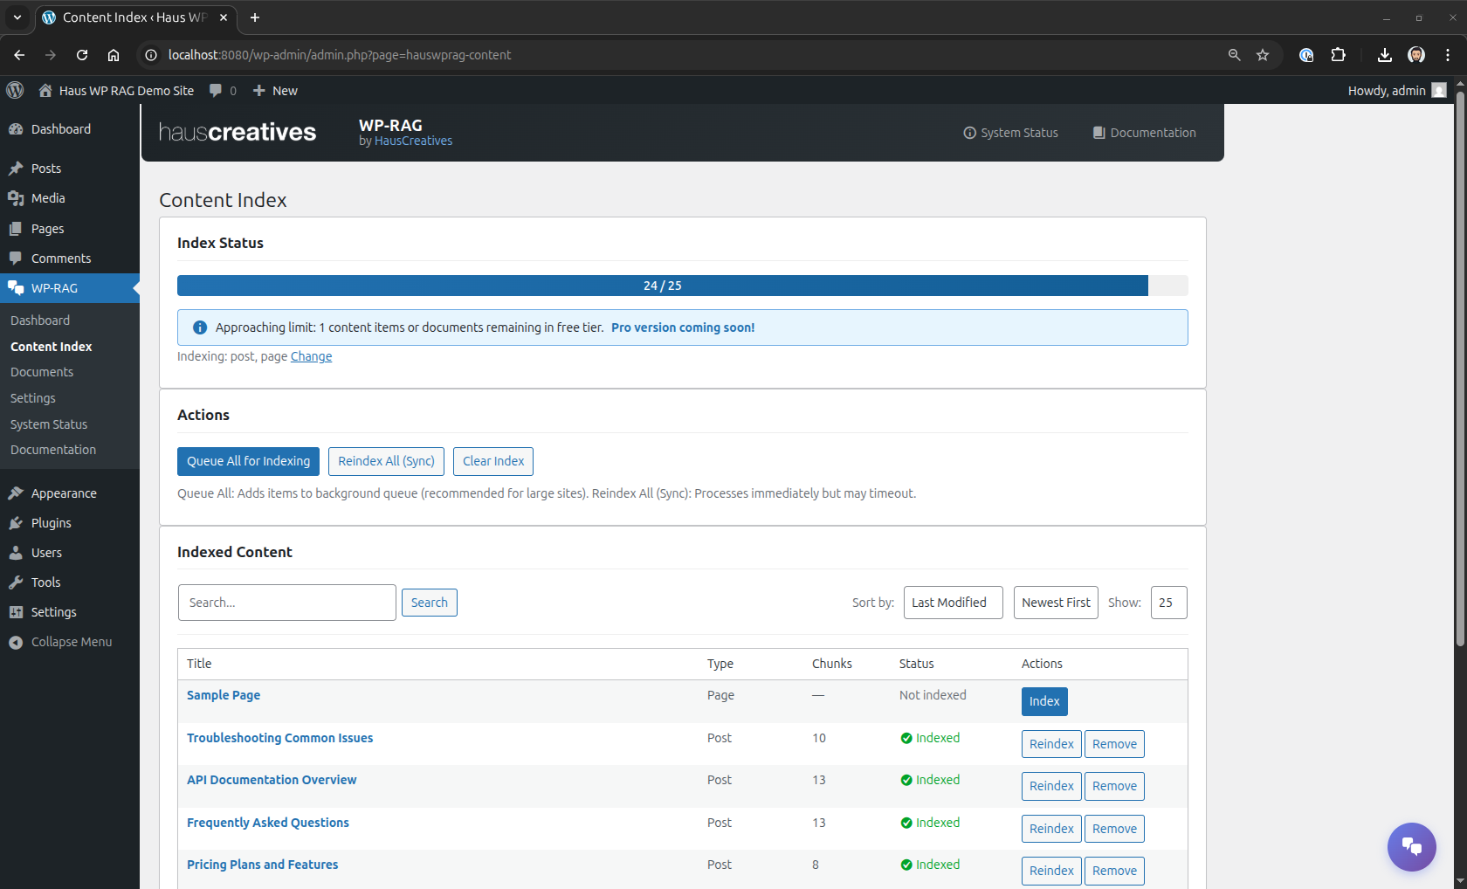
Task: Click the Change indexing types link
Action: pyautogui.click(x=311, y=356)
